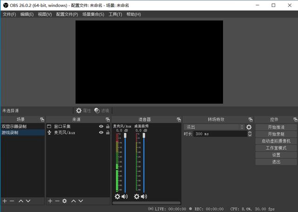Image resolution: width=298 pixels, height=212 pixels.
Task: Remove selected scene with minus
Action: point(12,201)
